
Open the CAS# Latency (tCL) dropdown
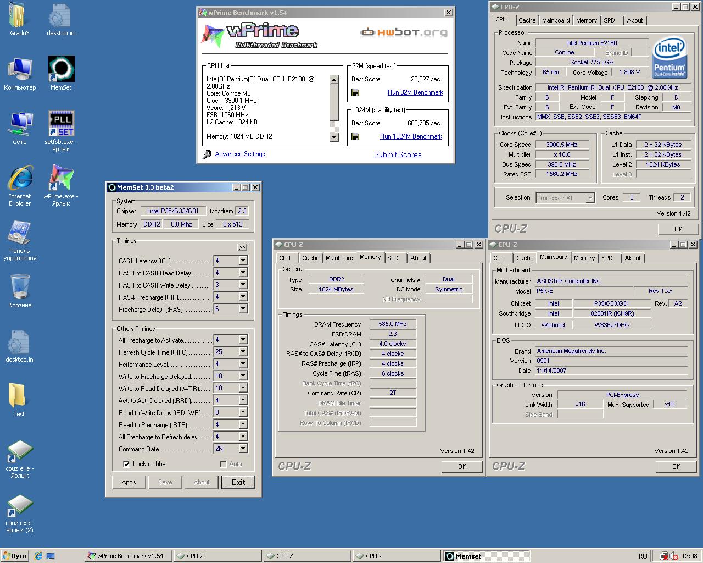[x=242, y=261]
